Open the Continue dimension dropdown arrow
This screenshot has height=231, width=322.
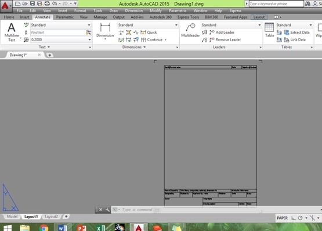[x=165, y=40]
